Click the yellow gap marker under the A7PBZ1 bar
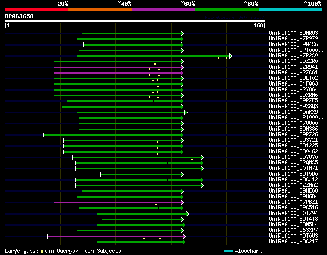This screenshot has width=327, height=255. click(156, 204)
